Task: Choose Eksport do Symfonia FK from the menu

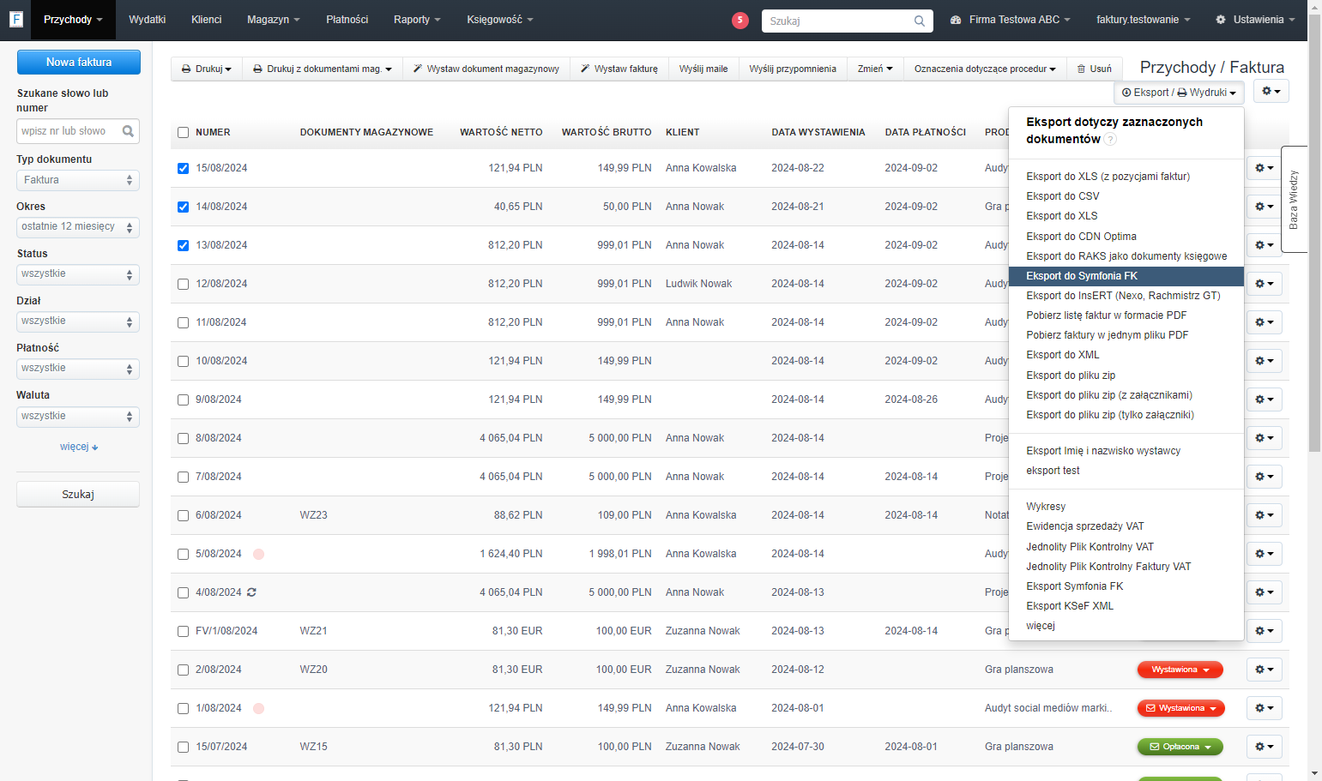Action: pos(1126,276)
